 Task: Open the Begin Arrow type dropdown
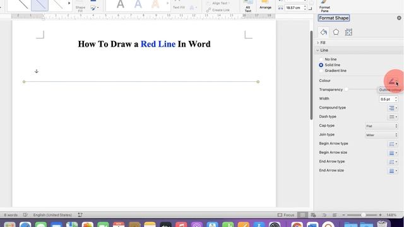393,144
